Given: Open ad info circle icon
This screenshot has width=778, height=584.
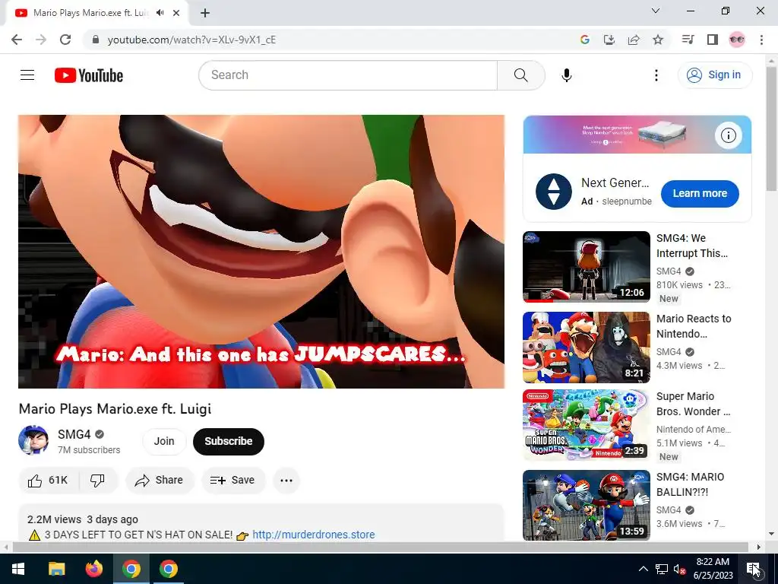Looking at the screenshot, I should coord(728,135).
